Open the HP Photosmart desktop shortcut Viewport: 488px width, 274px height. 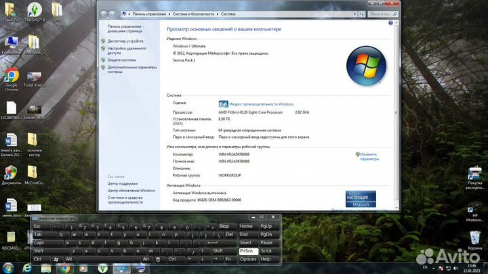coord(475,212)
